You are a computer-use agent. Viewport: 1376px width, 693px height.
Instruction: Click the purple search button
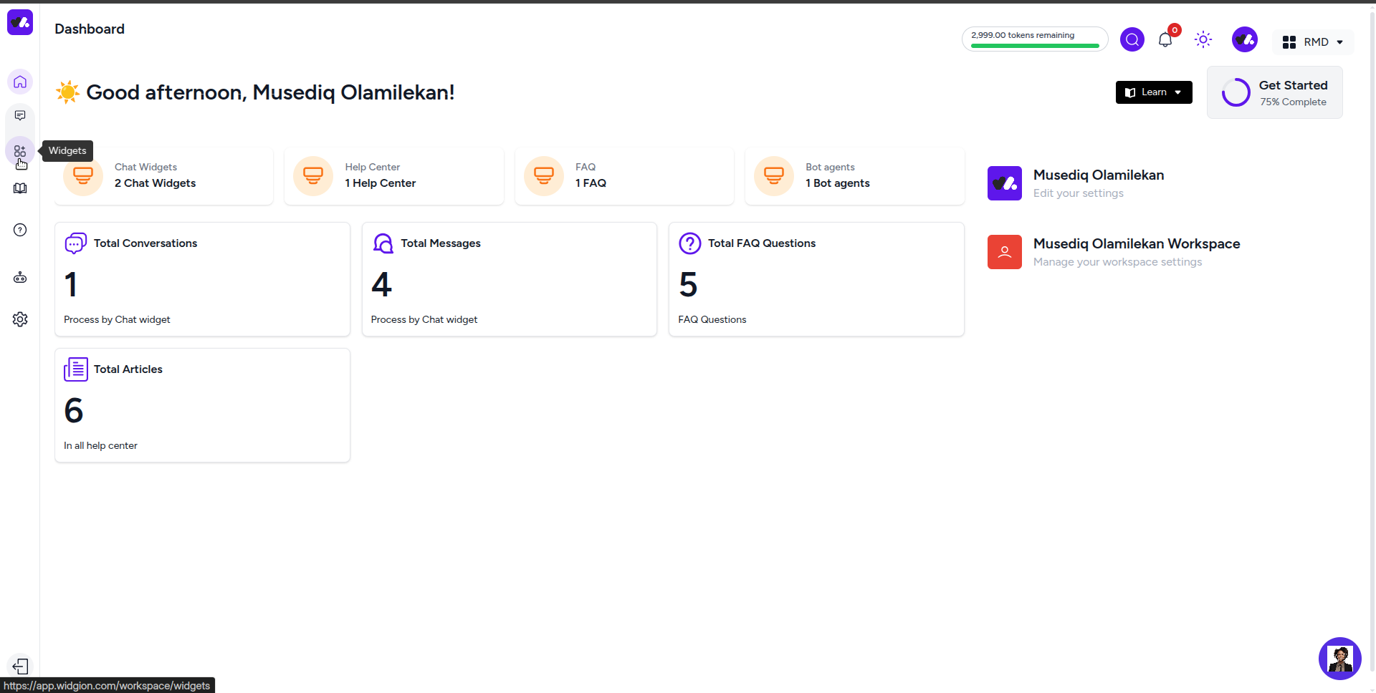1132,39
